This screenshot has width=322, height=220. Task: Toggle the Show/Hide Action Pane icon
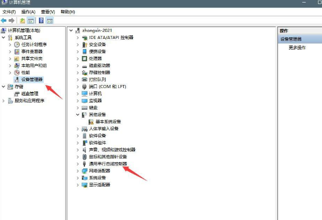(50, 21)
